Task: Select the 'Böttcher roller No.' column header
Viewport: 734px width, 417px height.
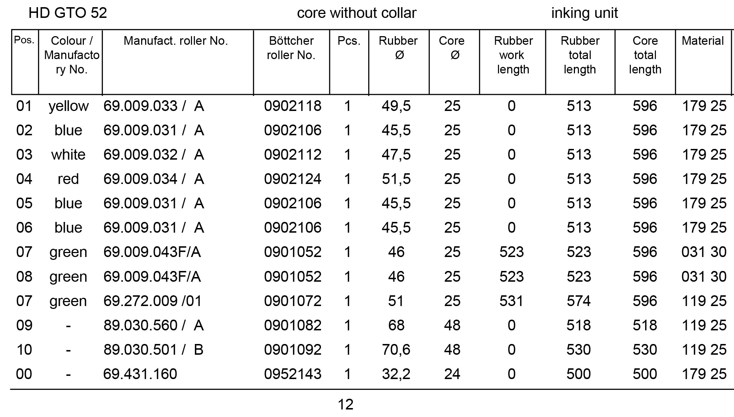Action: (x=291, y=48)
